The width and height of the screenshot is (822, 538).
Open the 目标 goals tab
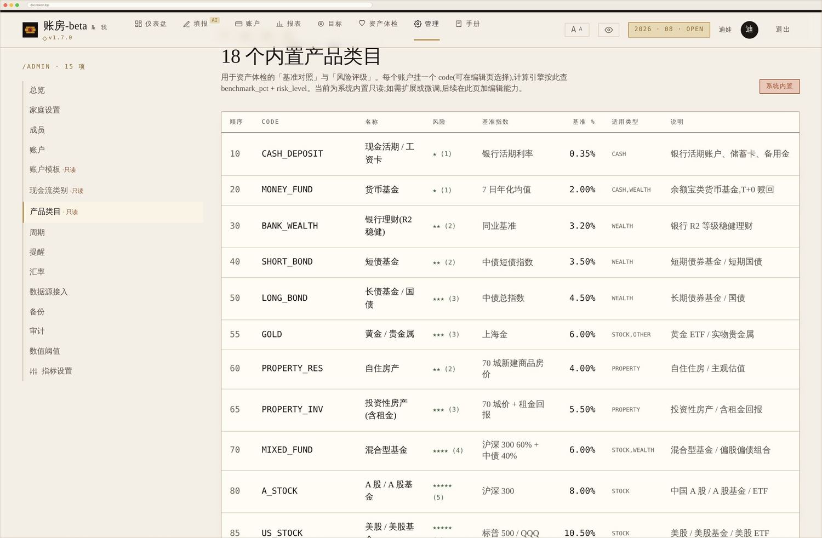330,24
